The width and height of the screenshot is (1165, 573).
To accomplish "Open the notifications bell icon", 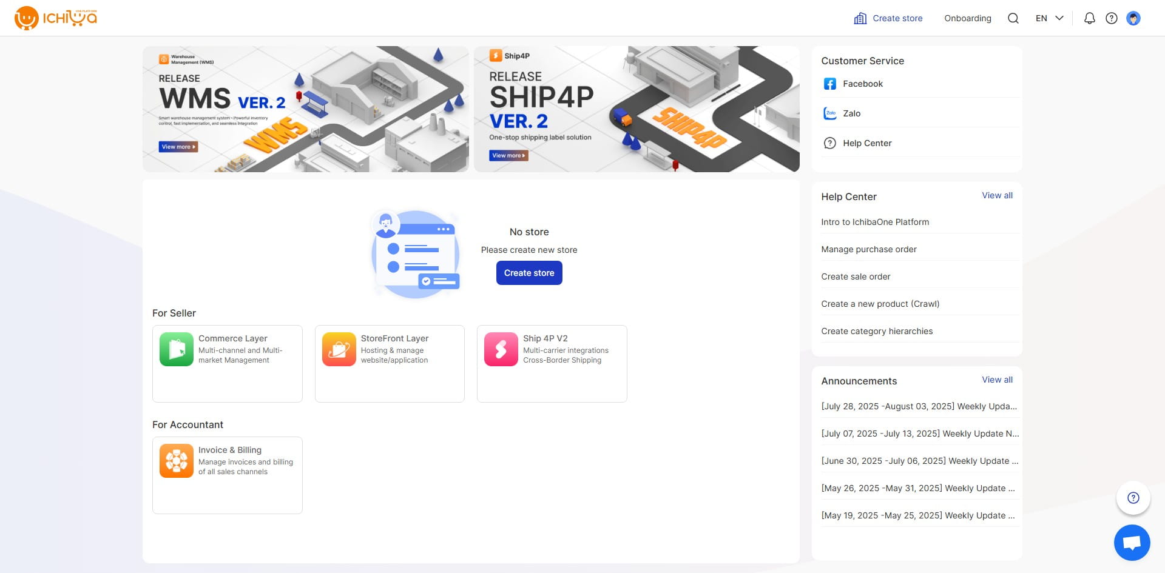I will 1089,18.
